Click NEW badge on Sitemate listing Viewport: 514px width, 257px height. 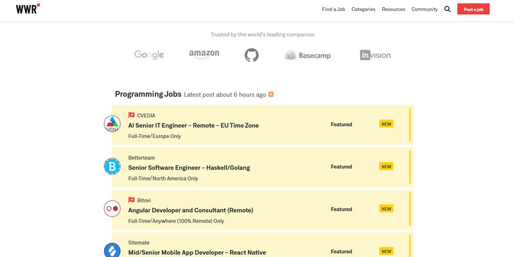pos(386,251)
